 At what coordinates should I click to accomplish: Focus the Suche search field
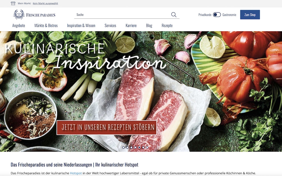122,15
